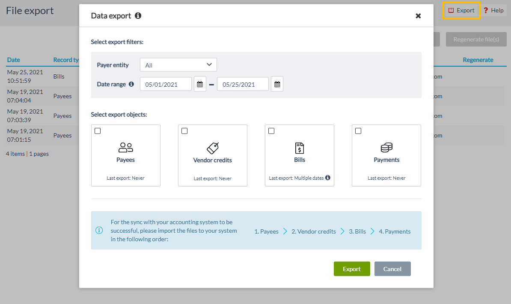Click the Record type column header
Screen dimensions: 511x304
(66, 60)
